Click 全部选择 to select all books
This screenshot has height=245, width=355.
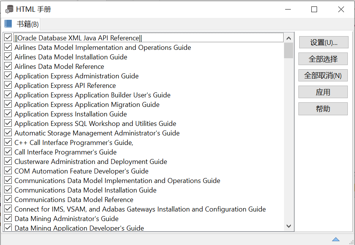pos(323,59)
